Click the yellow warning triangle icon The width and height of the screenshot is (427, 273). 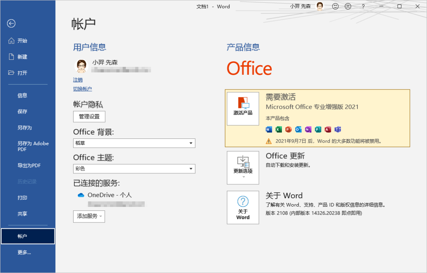coord(269,141)
